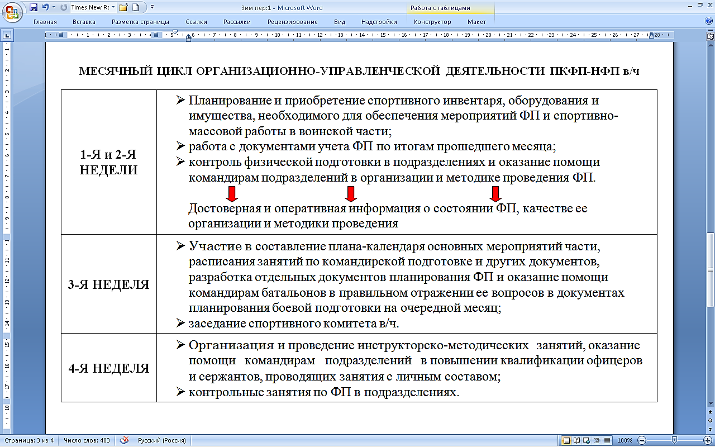Switch to Draft view

pyautogui.click(x=607, y=440)
